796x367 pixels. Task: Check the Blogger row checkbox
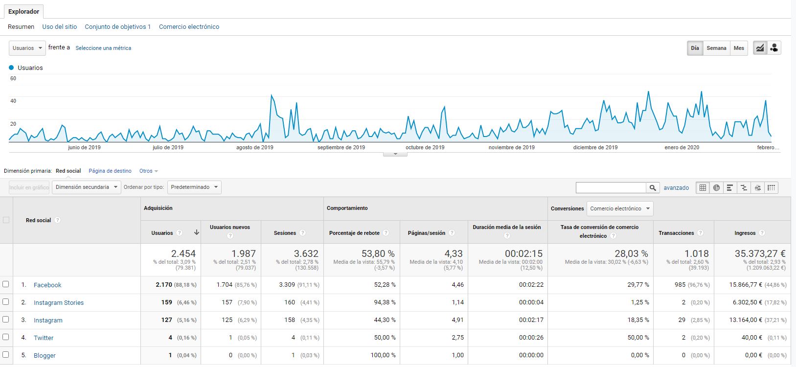(6, 355)
